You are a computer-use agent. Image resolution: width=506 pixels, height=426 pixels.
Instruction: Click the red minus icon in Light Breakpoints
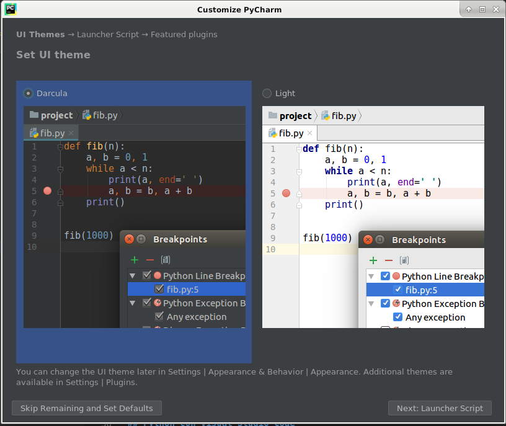click(389, 260)
